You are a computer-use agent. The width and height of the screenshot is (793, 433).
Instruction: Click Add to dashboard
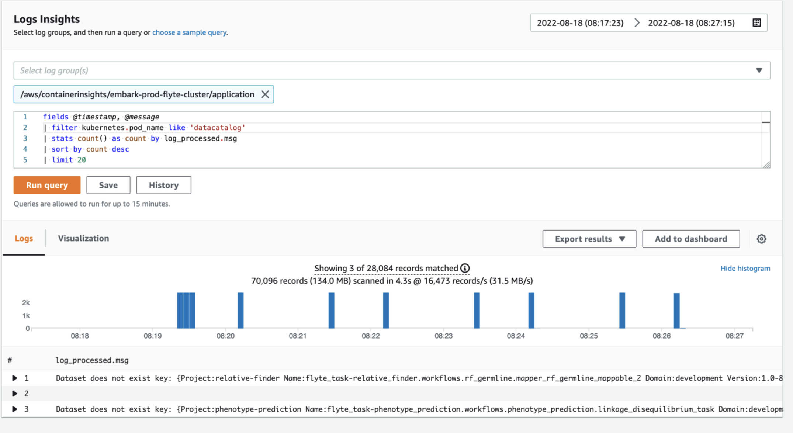pyautogui.click(x=690, y=239)
